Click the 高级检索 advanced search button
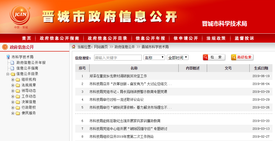The image size is (275, 141). coord(242,57)
